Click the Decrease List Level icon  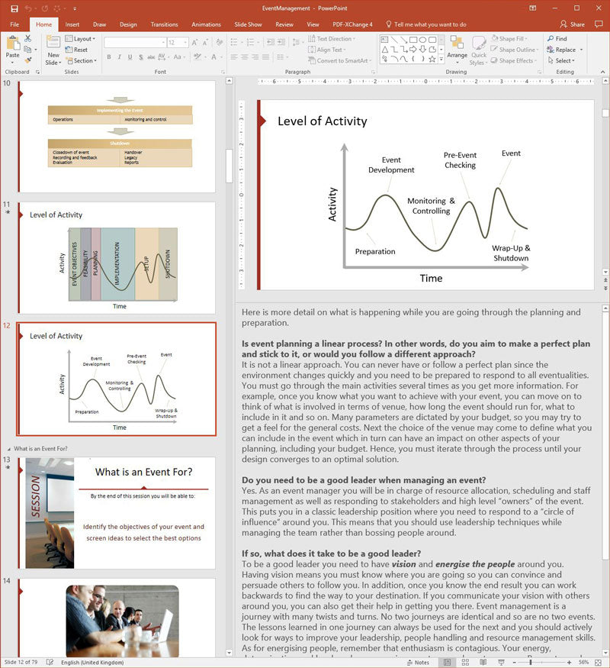[271, 42]
